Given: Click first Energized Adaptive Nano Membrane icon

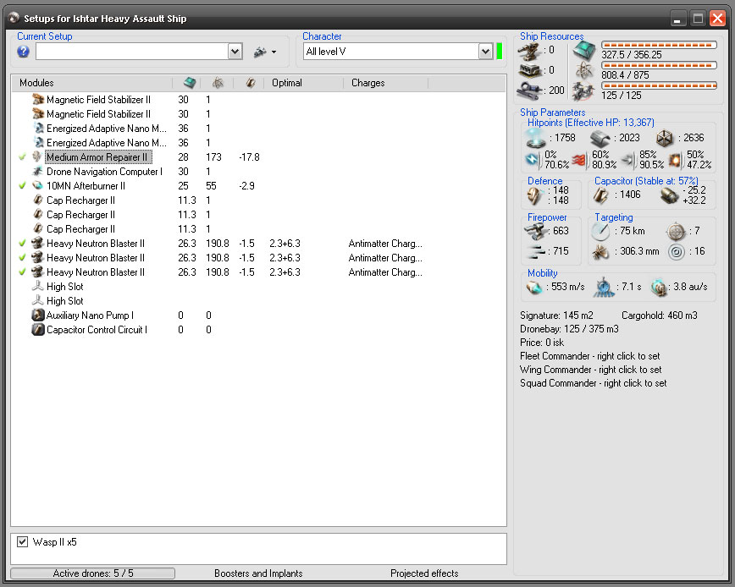Looking at the screenshot, I should [x=37, y=129].
